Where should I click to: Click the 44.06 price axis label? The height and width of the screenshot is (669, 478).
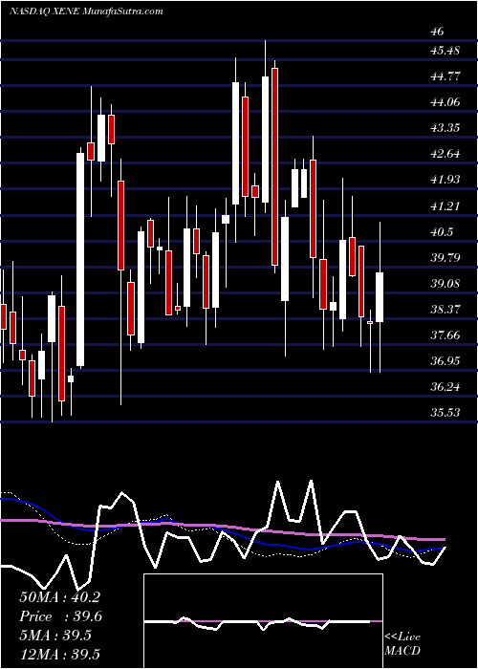click(x=445, y=102)
